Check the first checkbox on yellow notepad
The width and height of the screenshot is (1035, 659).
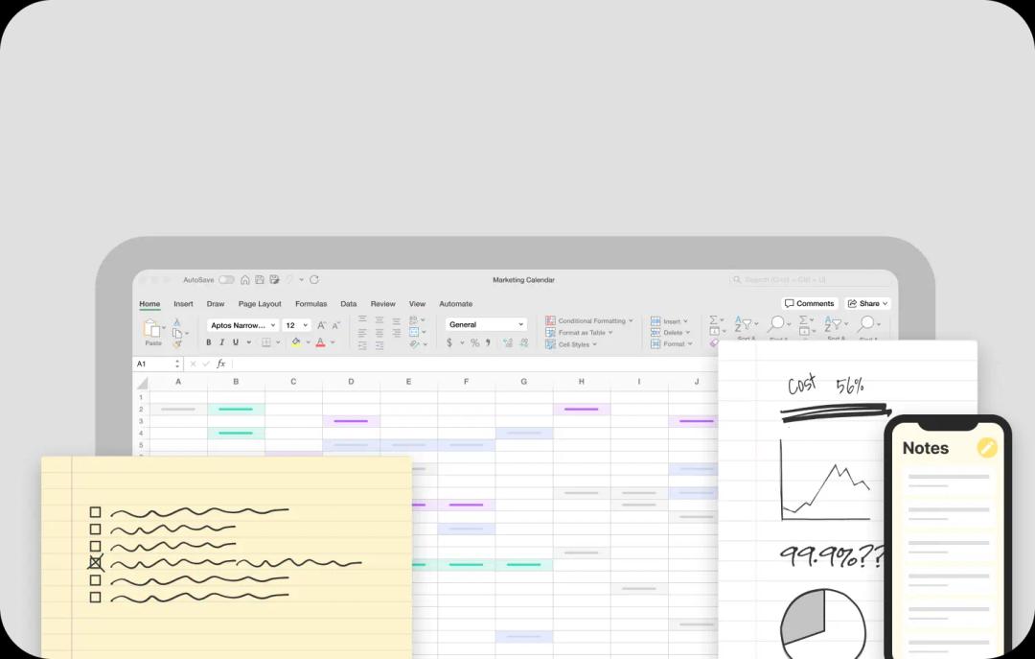[x=95, y=512]
